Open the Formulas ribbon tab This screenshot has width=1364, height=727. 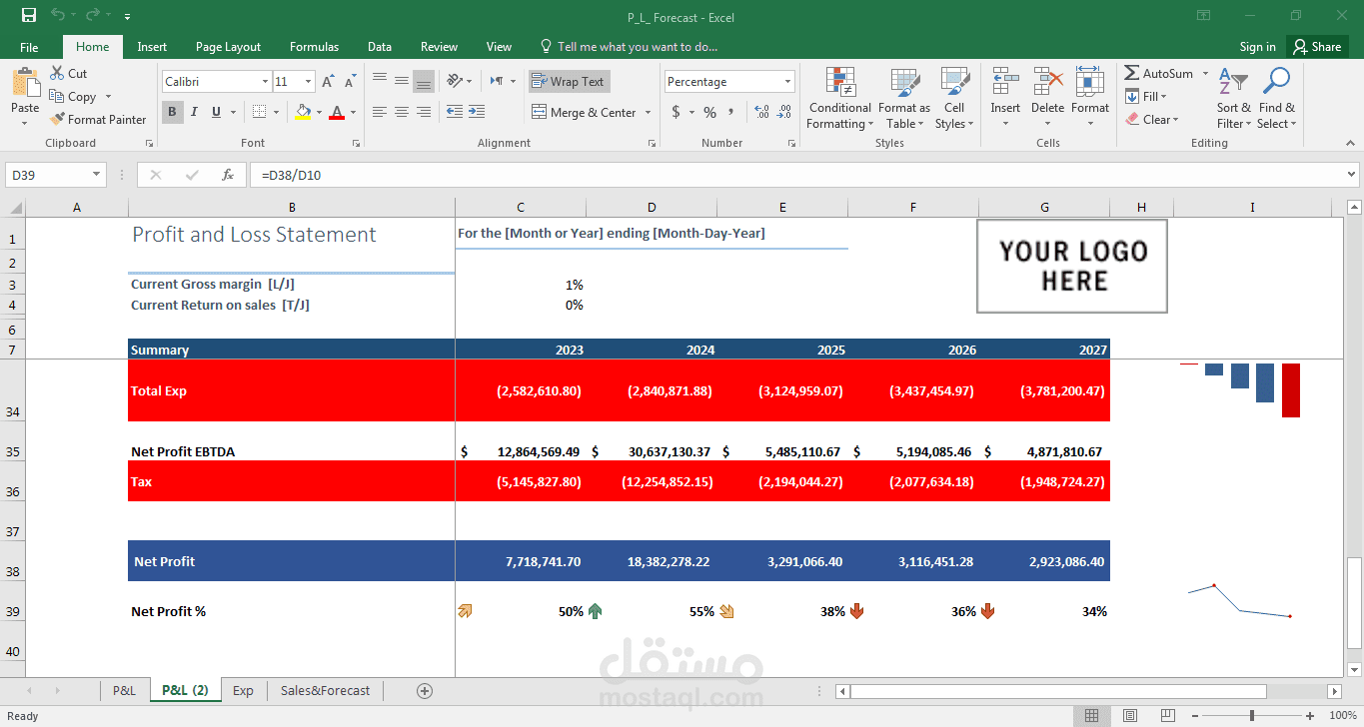point(314,47)
